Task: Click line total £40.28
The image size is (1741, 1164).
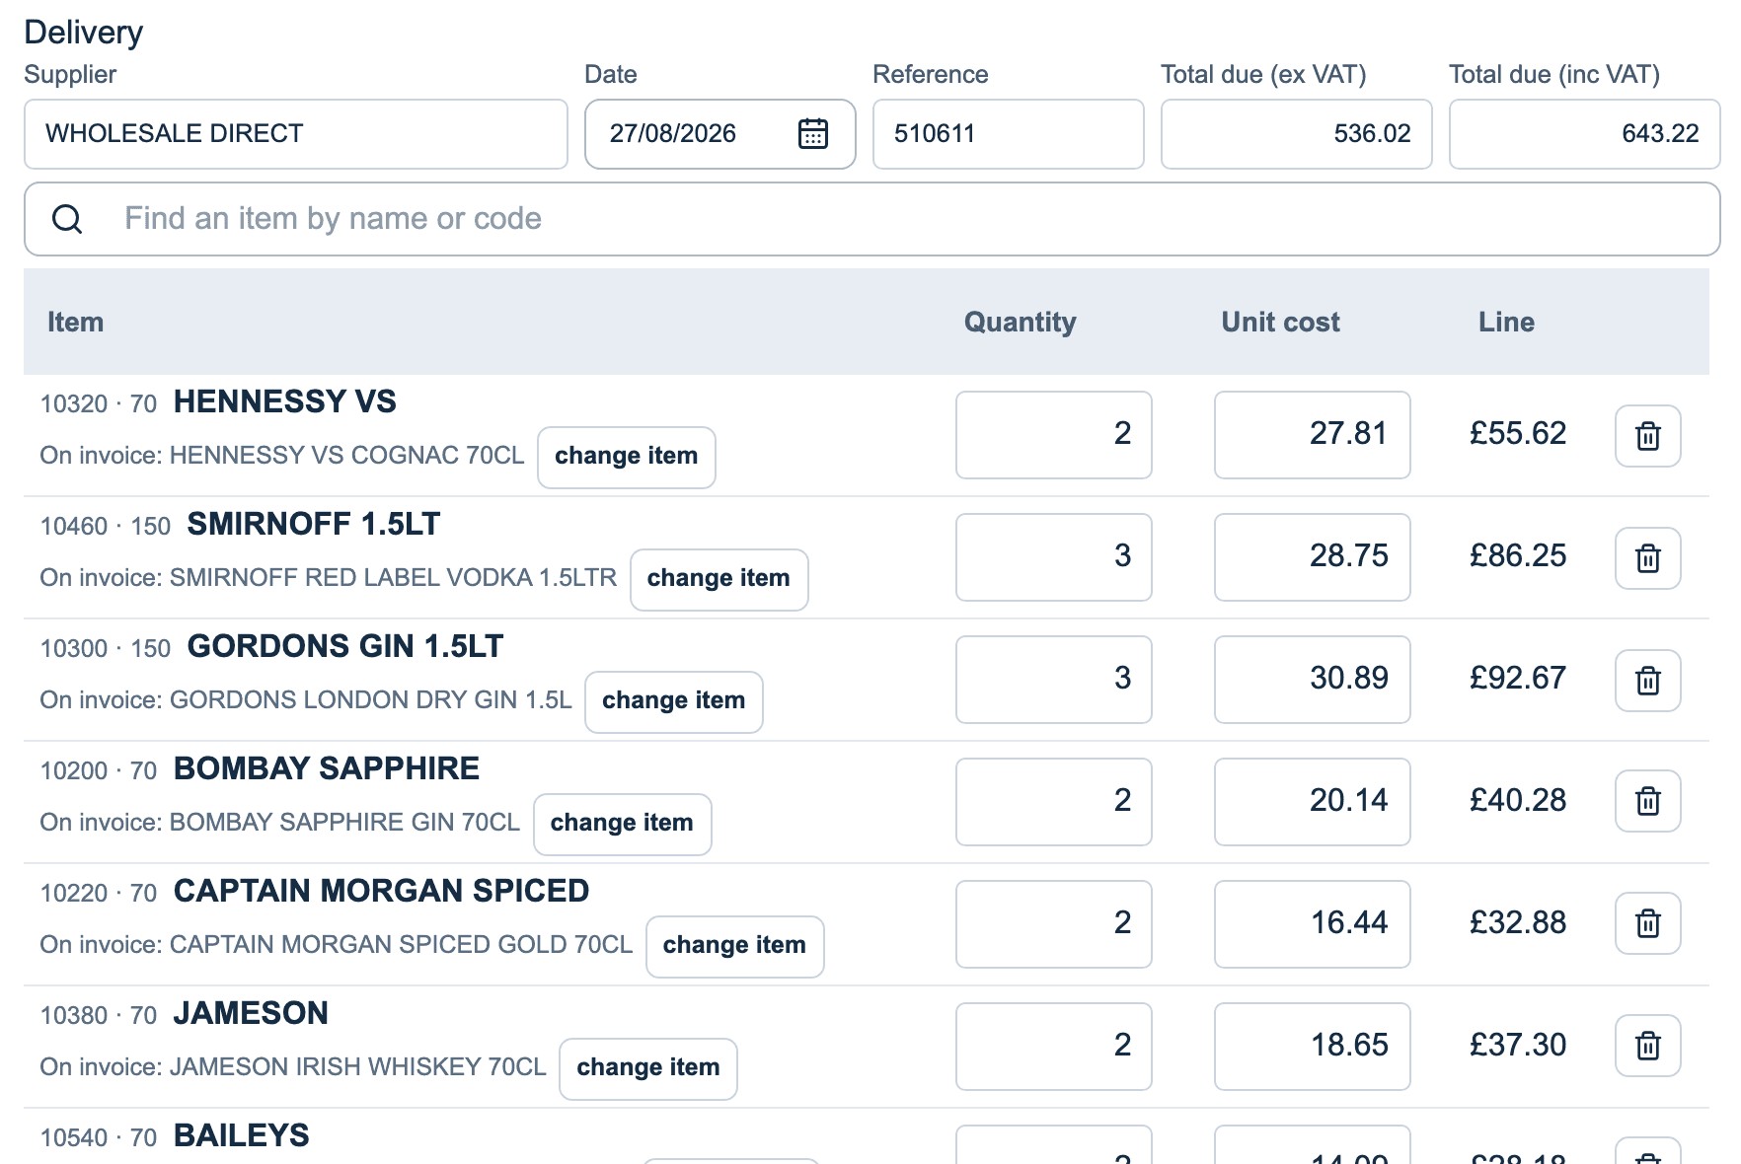Action: (x=1518, y=800)
